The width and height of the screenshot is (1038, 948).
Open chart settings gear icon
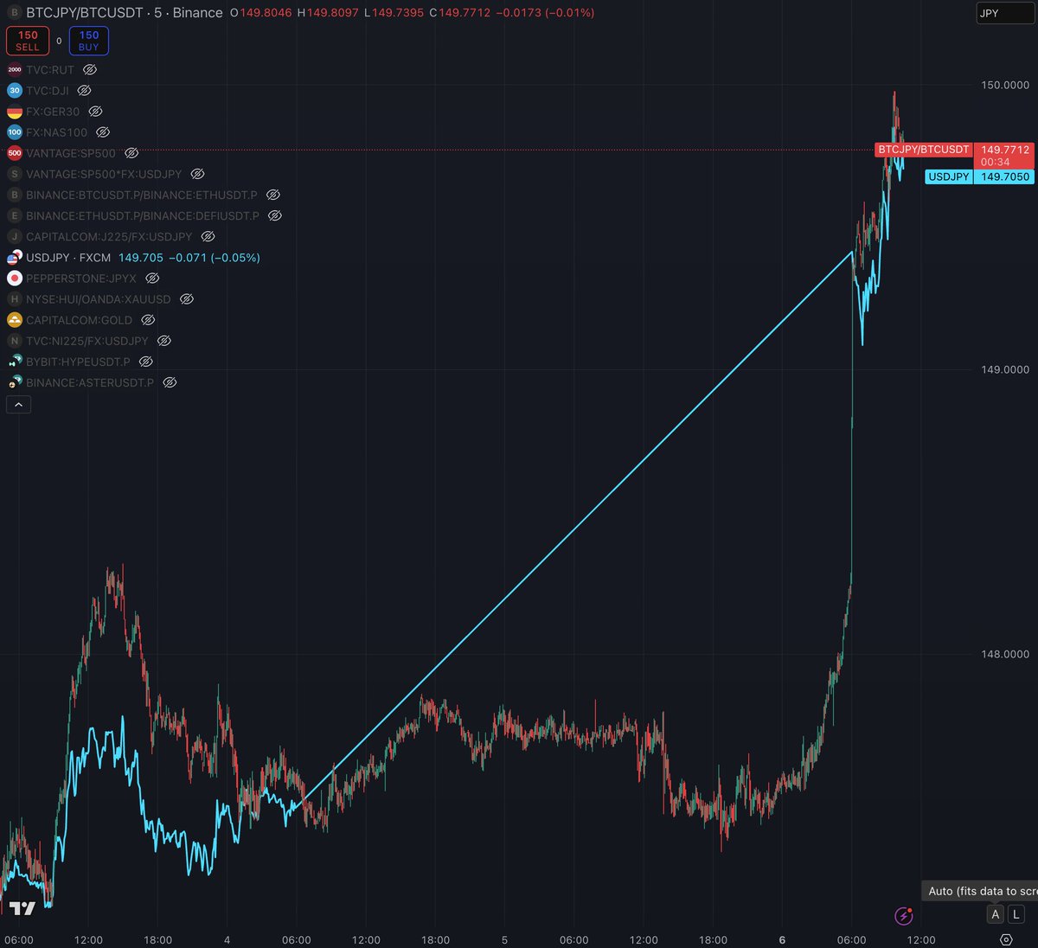(1006, 939)
